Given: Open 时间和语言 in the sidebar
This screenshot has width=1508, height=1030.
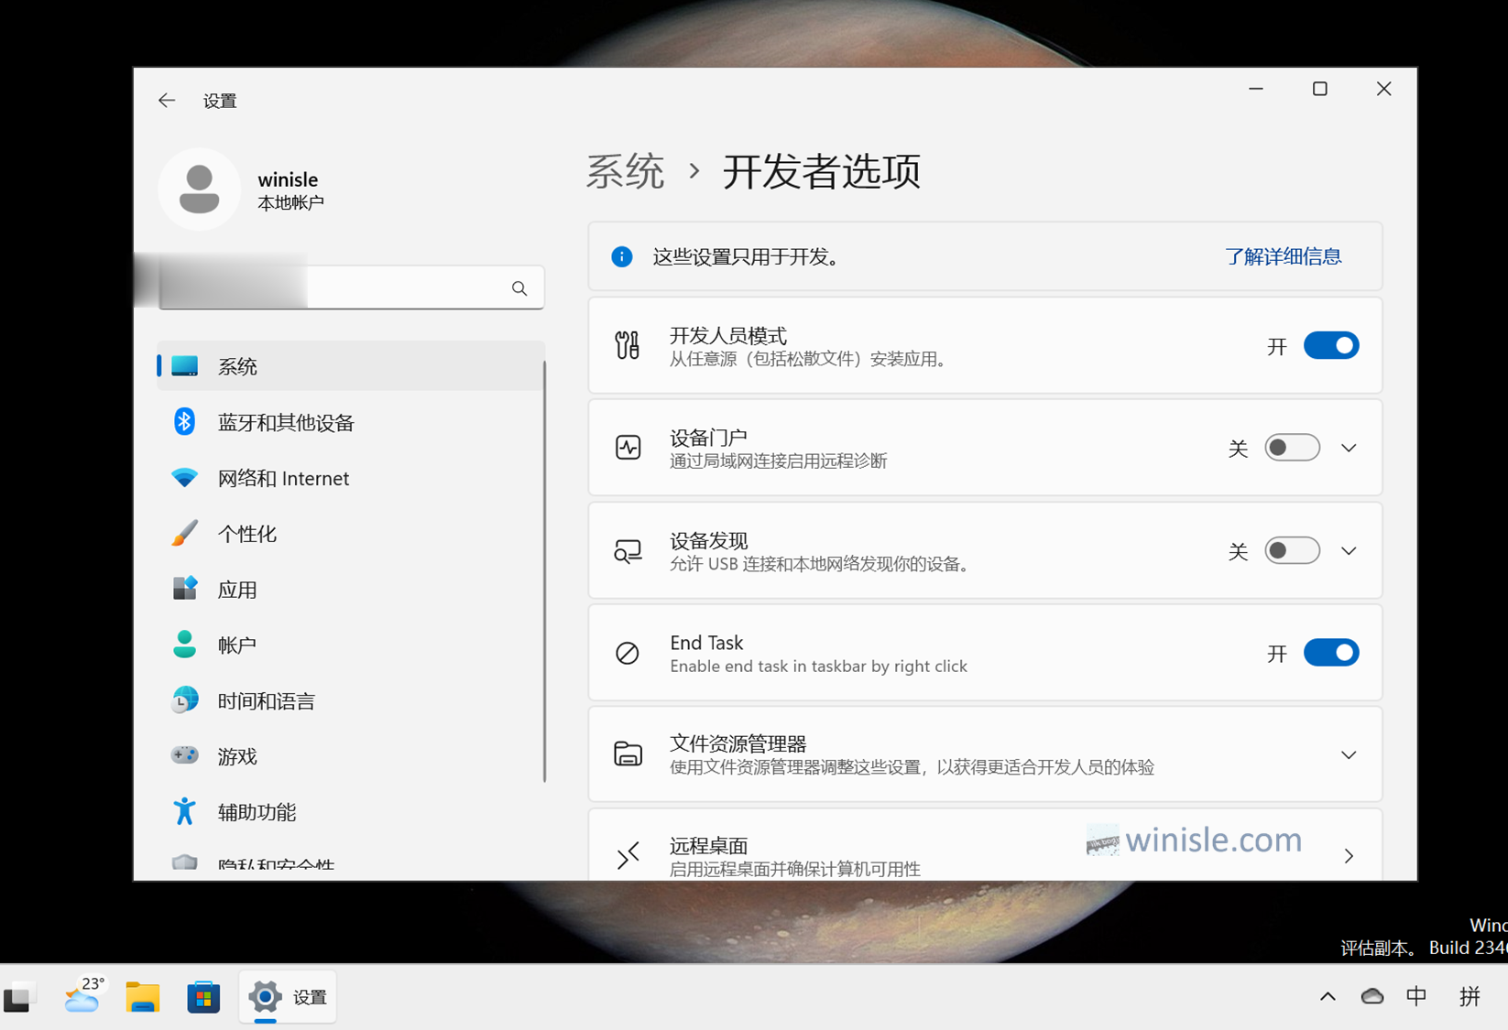Looking at the screenshot, I should 351,700.
